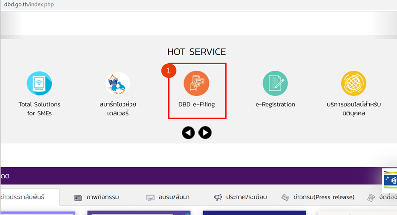Open the orange DBD e-Filing icon
The height and width of the screenshot is (215, 397).
(x=196, y=83)
